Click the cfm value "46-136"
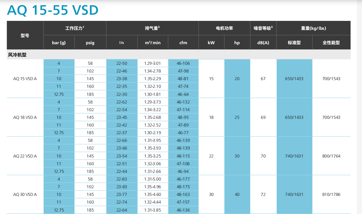Screen dimensions: 362x214 (183, 210)
